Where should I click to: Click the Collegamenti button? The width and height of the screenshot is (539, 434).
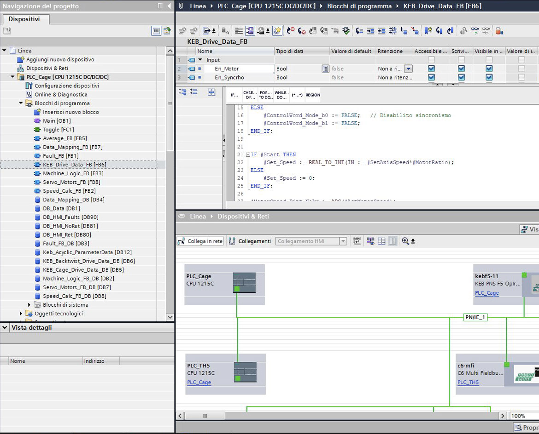(250, 241)
